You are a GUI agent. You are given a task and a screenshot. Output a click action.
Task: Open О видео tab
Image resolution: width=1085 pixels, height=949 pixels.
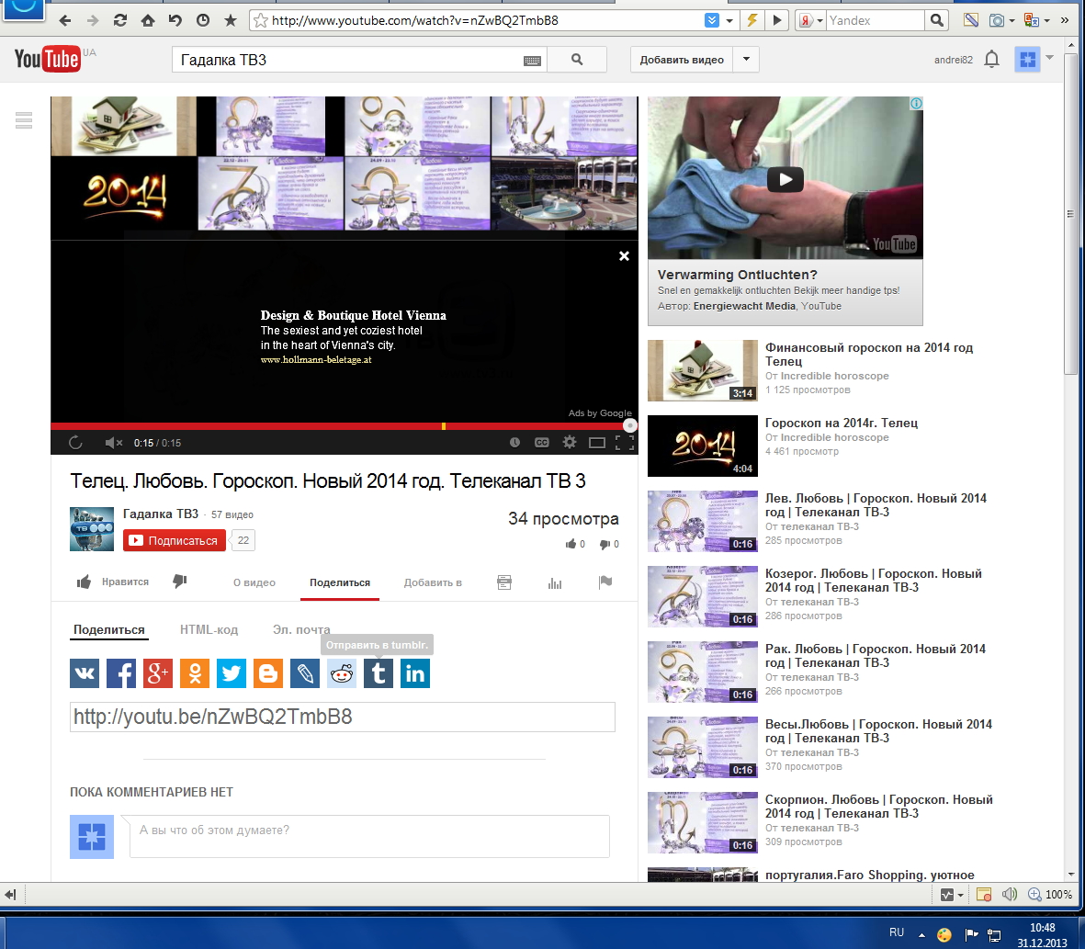(254, 582)
